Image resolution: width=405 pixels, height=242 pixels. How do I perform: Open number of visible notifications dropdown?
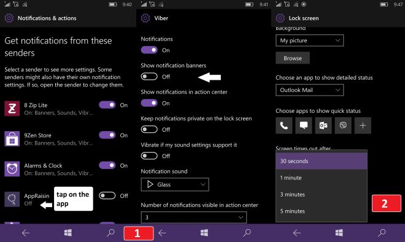pyautogui.click(x=194, y=217)
